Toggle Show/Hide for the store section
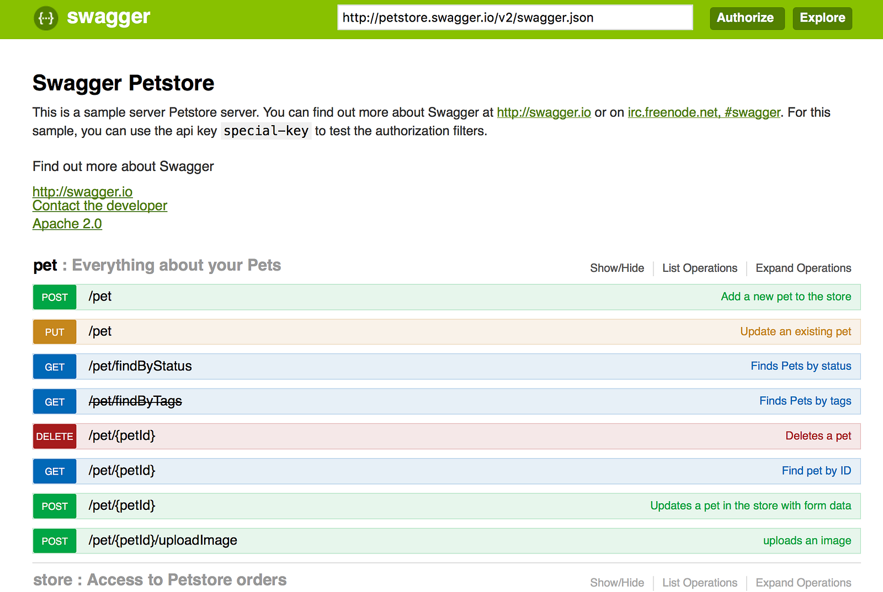The height and width of the screenshot is (592, 883). point(617,583)
